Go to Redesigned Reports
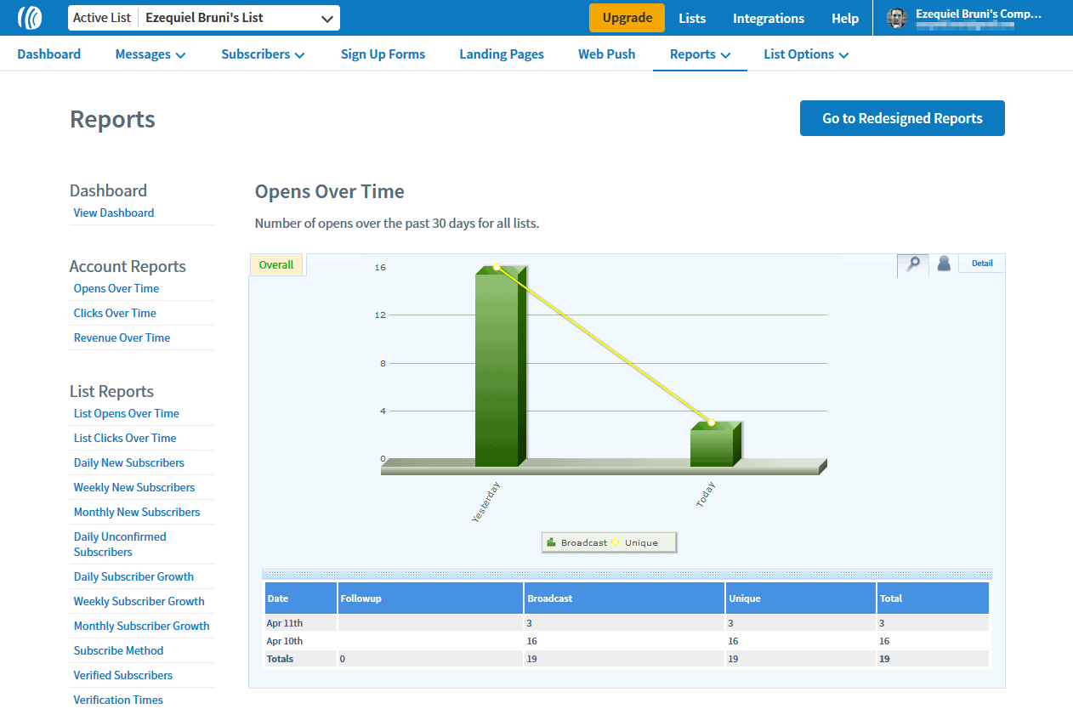Viewport: 1073px width, 709px height. pyautogui.click(x=901, y=118)
